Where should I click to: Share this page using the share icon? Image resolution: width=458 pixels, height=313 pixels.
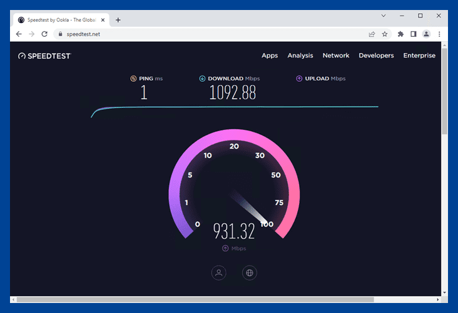click(x=372, y=34)
